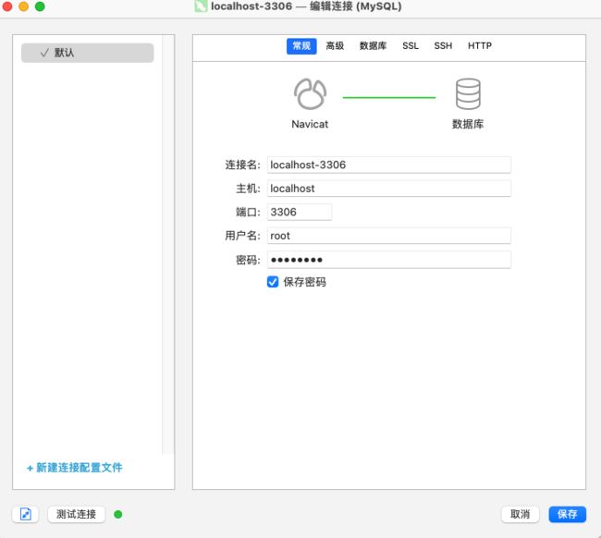
Task: Switch to the SSH tab
Action: (x=443, y=46)
